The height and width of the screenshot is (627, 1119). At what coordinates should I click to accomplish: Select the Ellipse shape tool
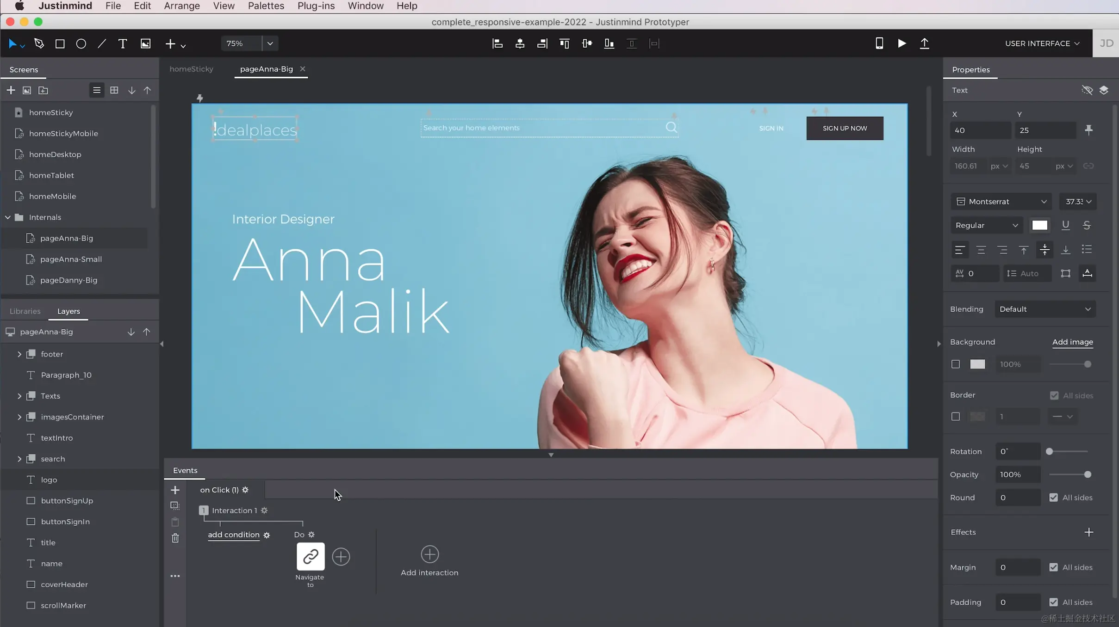point(81,43)
